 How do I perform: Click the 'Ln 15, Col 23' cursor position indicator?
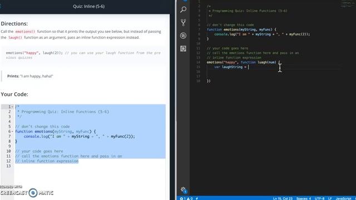click(x=283, y=198)
